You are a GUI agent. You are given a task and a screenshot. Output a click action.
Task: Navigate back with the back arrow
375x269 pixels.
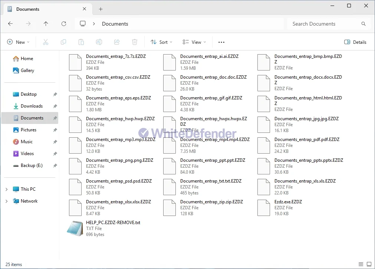pos(10,24)
